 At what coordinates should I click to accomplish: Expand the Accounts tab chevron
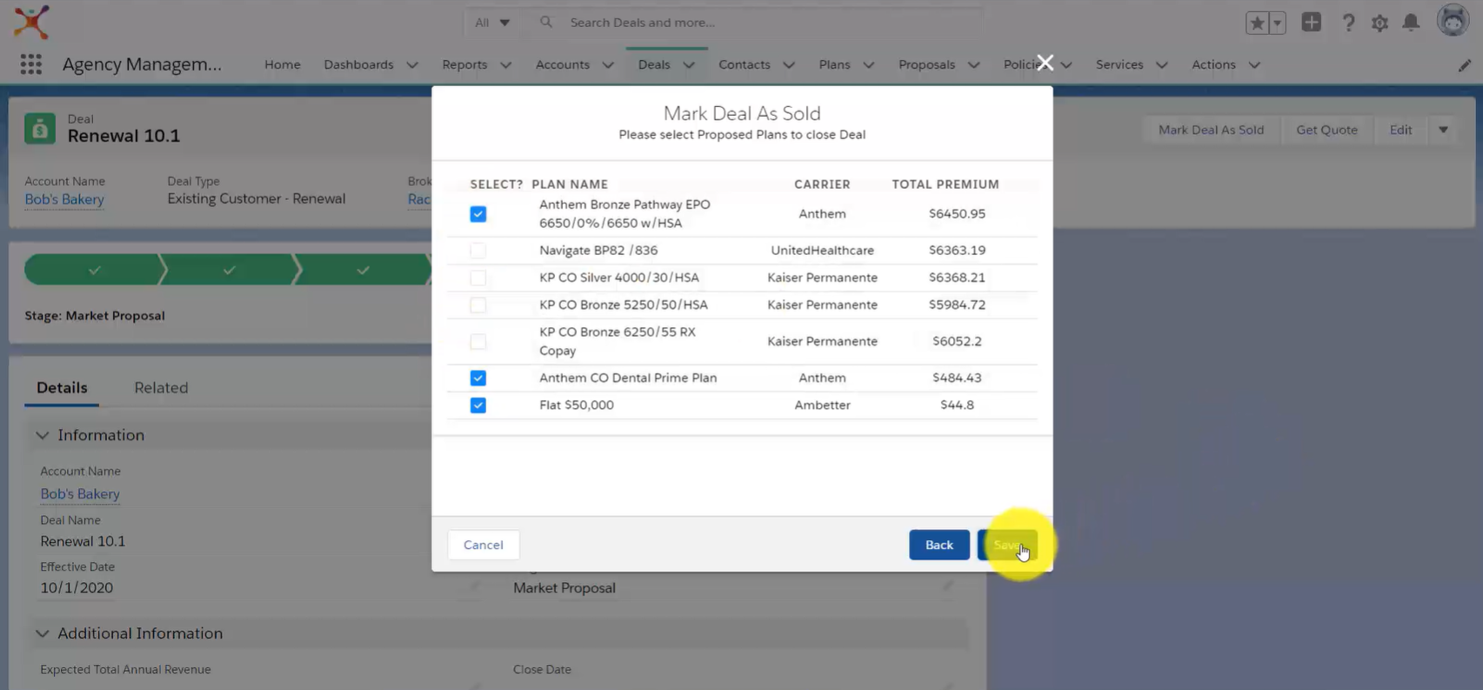608,65
